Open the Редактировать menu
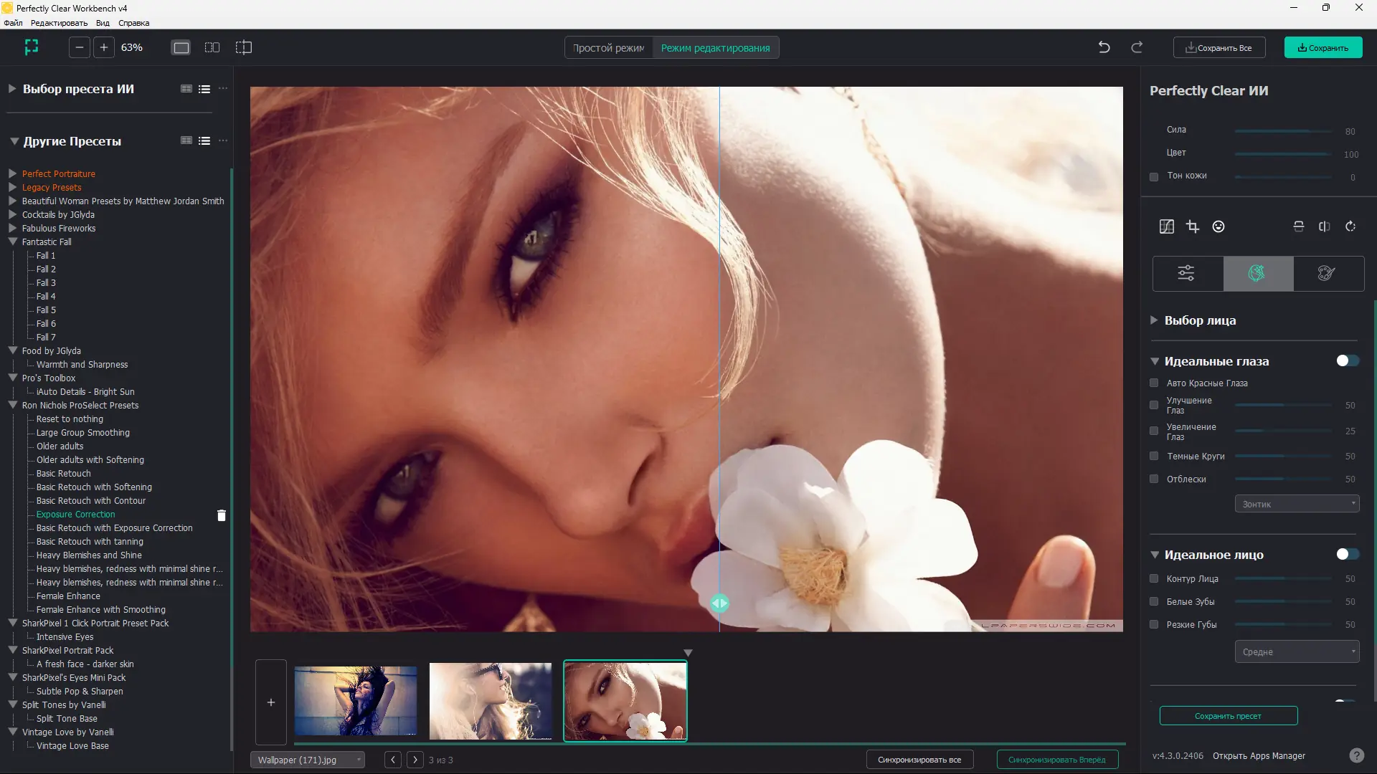The image size is (1377, 774). [x=59, y=23]
